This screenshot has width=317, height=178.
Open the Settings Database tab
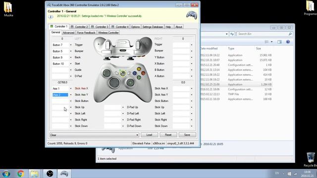point(153,27)
